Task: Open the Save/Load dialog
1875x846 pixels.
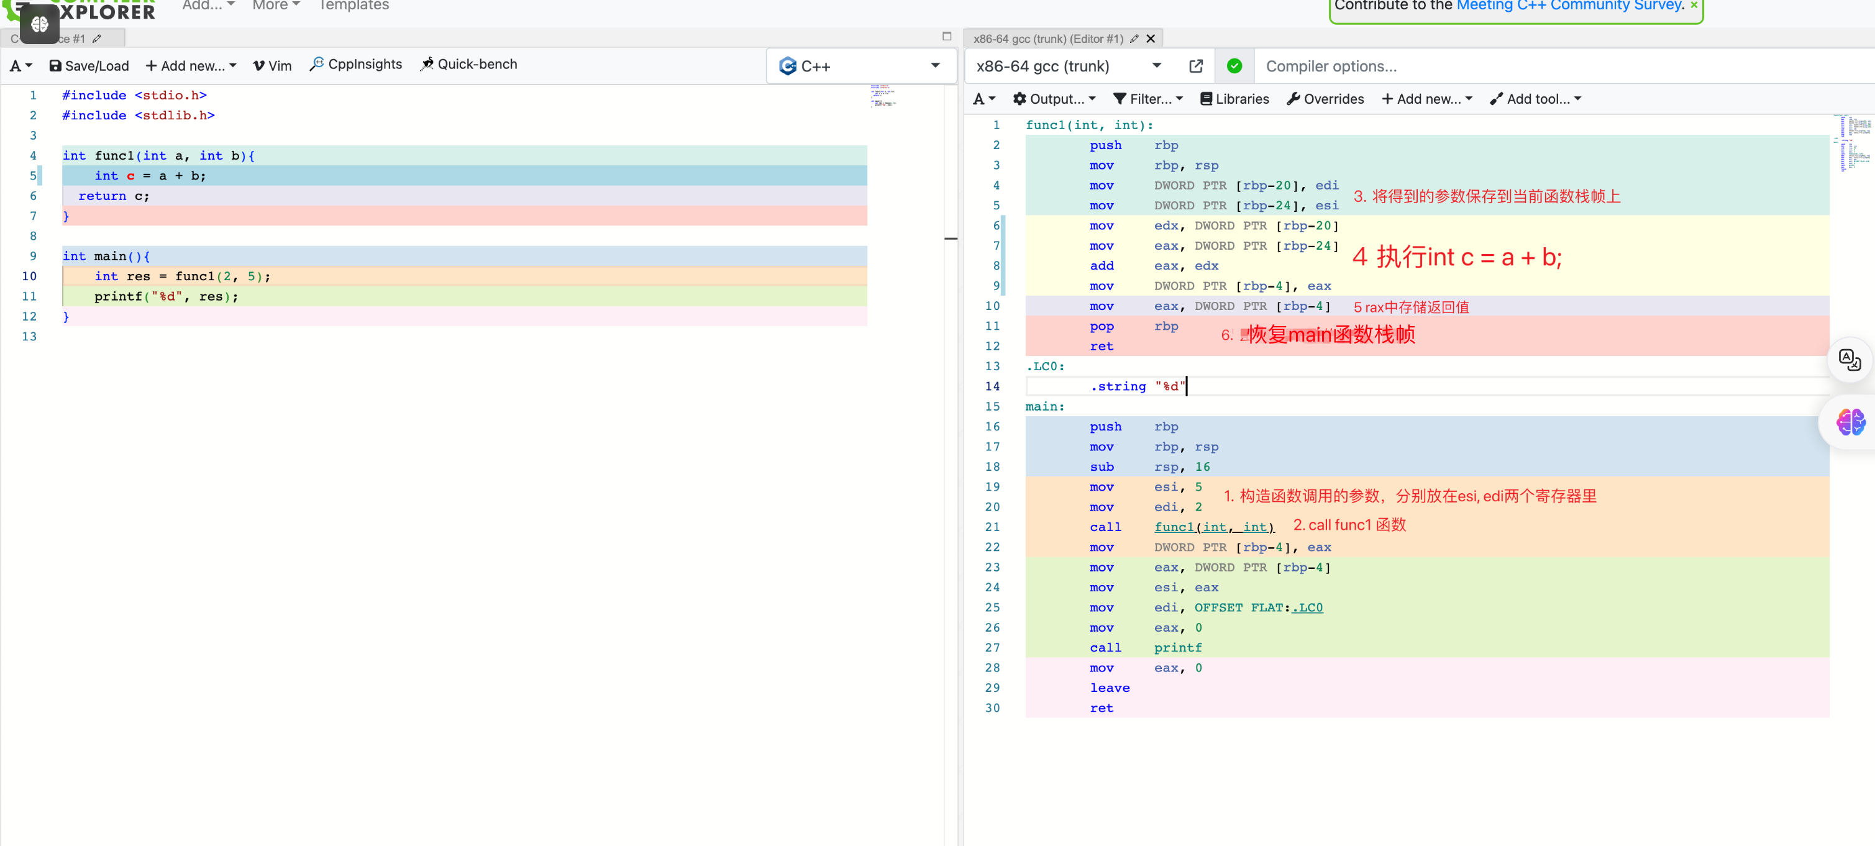Action: click(x=89, y=65)
